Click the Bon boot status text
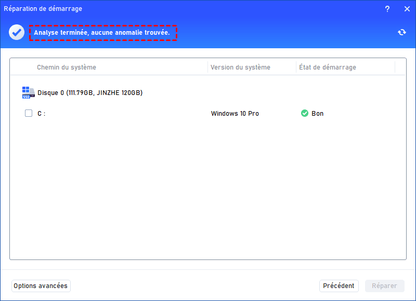Image resolution: width=416 pixels, height=301 pixels. point(317,114)
